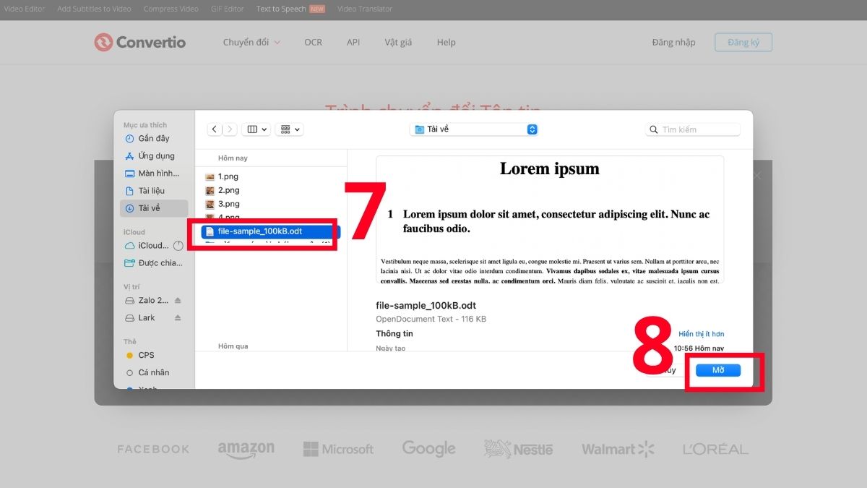This screenshot has width=867, height=488.
Task: Go back with the dialog's back arrow
Action: 215,129
